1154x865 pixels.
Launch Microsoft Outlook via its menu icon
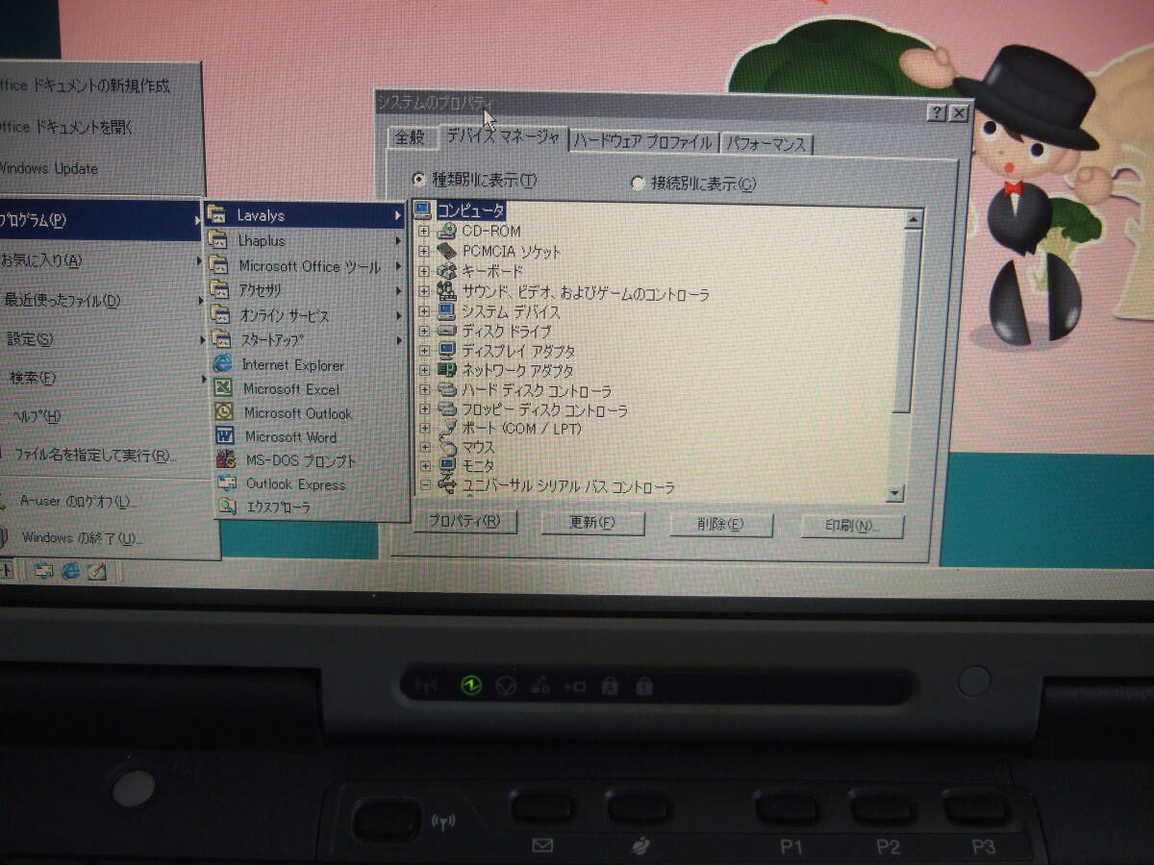(x=225, y=412)
